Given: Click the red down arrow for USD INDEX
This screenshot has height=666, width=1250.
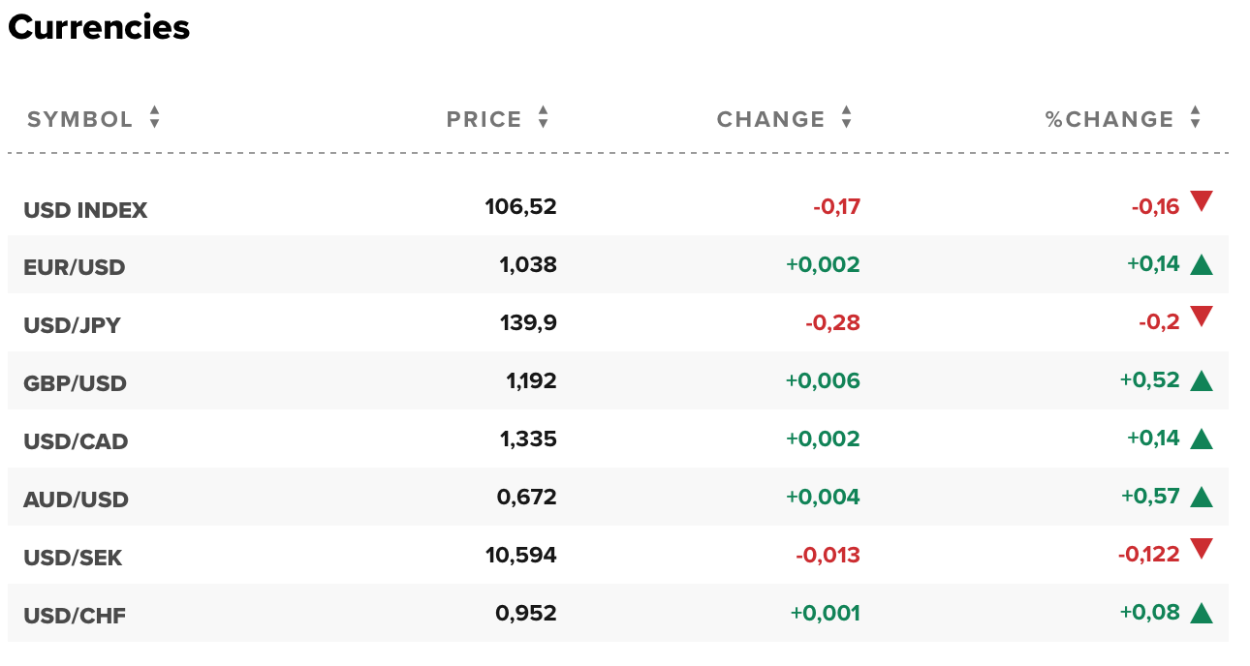Looking at the screenshot, I should coord(1202,201).
